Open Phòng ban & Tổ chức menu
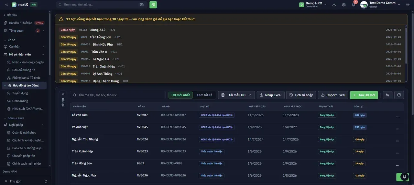Image resolution: width=414 pixels, height=185 pixels. tap(27, 78)
